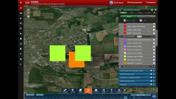Image resolution: width=176 pixels, height=99 pixels.
Task: Select the 24hrs time range tab
Action: [x=131, y=12]
